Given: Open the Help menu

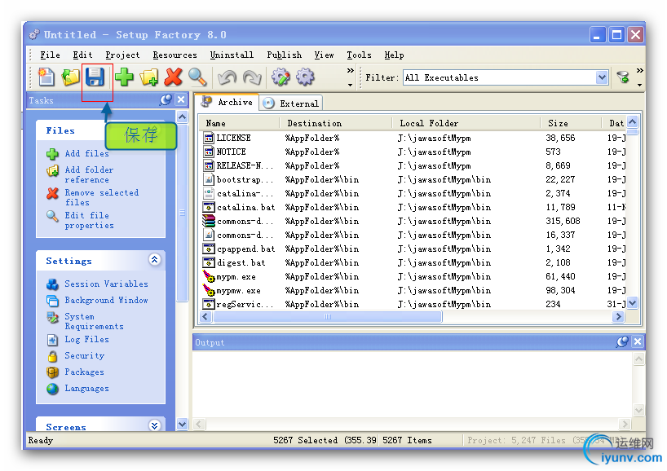Looking at the screenshot, I should (x=395, y=55).
